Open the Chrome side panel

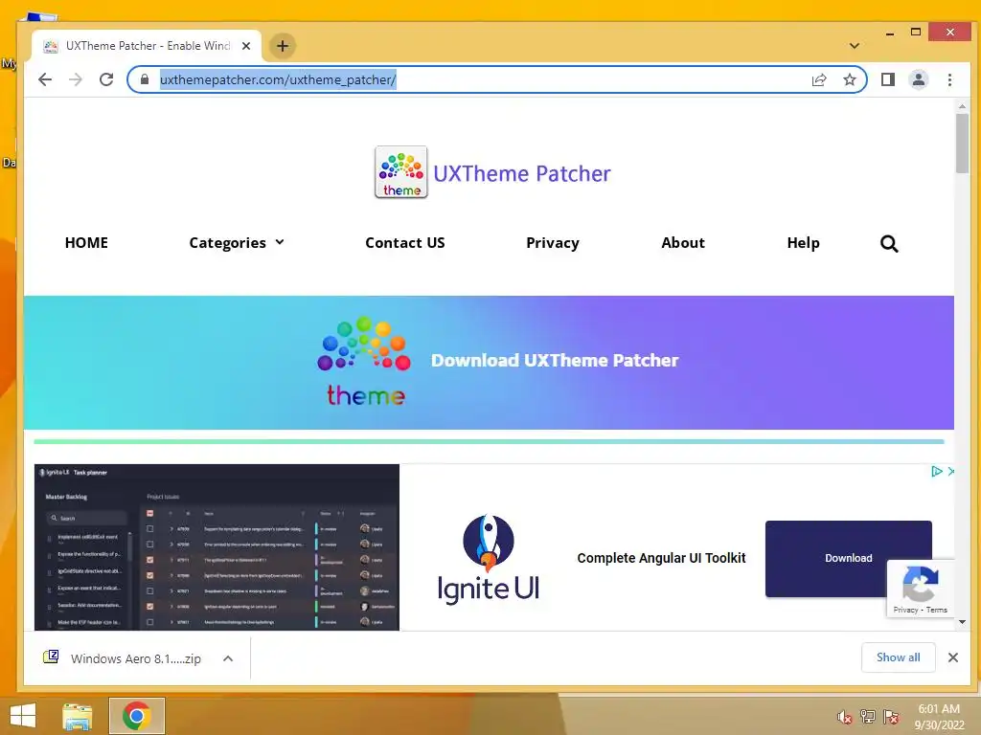click(888, 79)
